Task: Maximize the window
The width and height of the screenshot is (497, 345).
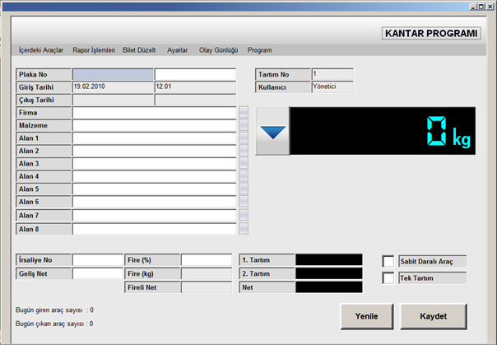Action: [x=481, y=7]
